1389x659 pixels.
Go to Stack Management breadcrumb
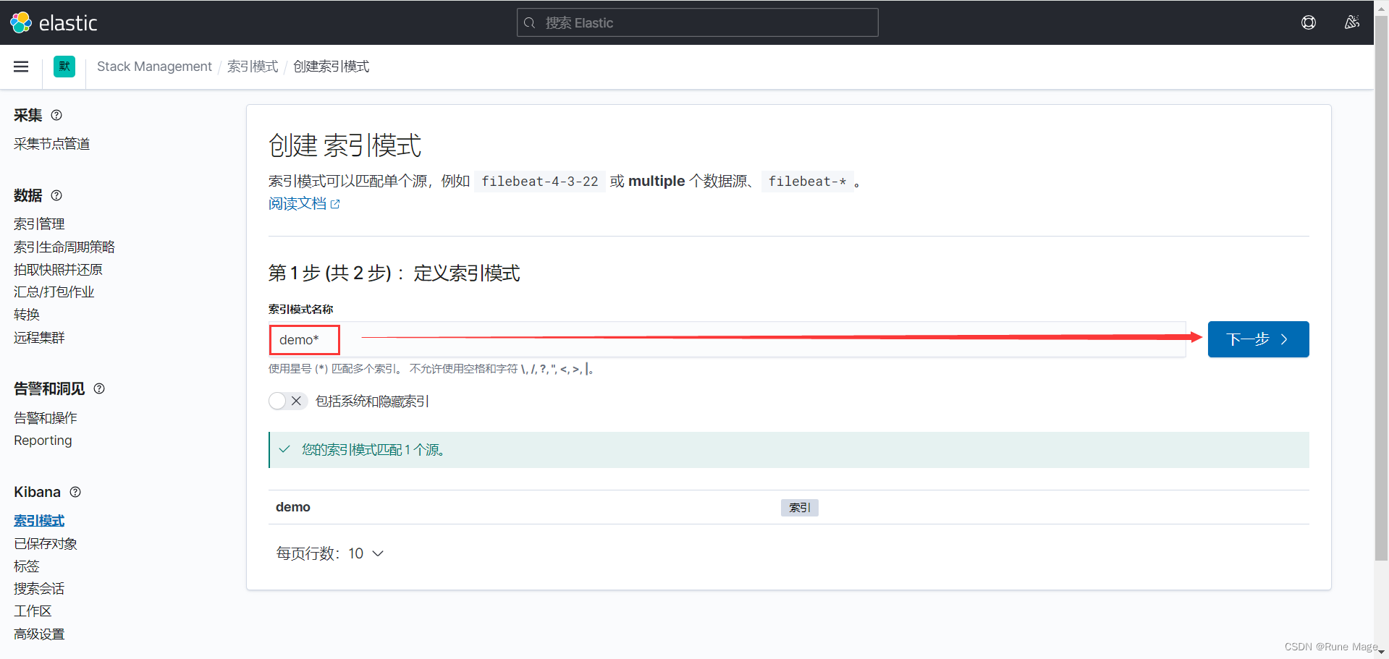(154, 67)
